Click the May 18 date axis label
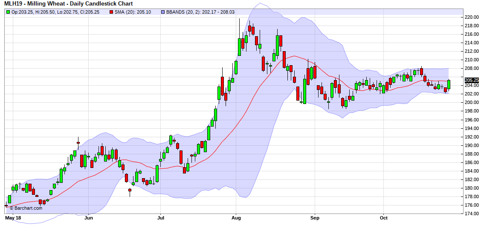 point(13,218)
